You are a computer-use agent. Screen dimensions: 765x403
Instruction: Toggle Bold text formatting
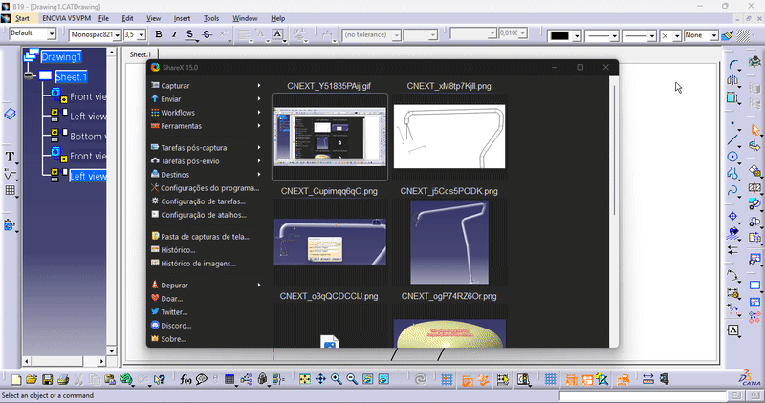[159, 34]
